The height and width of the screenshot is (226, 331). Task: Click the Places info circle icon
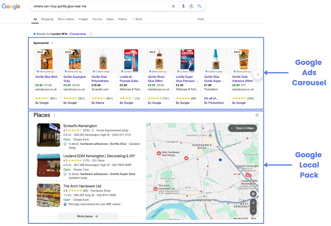pos(257,115)
